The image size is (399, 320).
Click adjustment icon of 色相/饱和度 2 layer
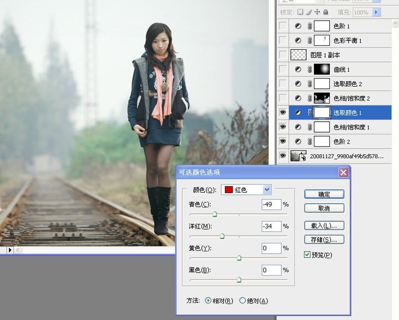[298, 98]
